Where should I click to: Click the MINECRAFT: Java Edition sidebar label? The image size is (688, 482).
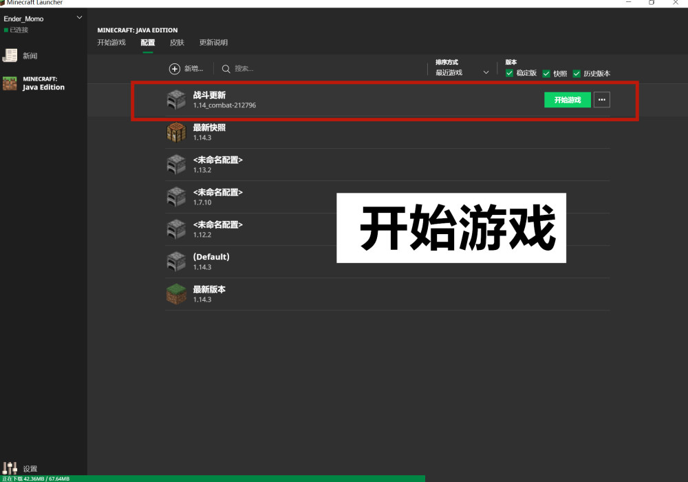[x=43, y=83]
